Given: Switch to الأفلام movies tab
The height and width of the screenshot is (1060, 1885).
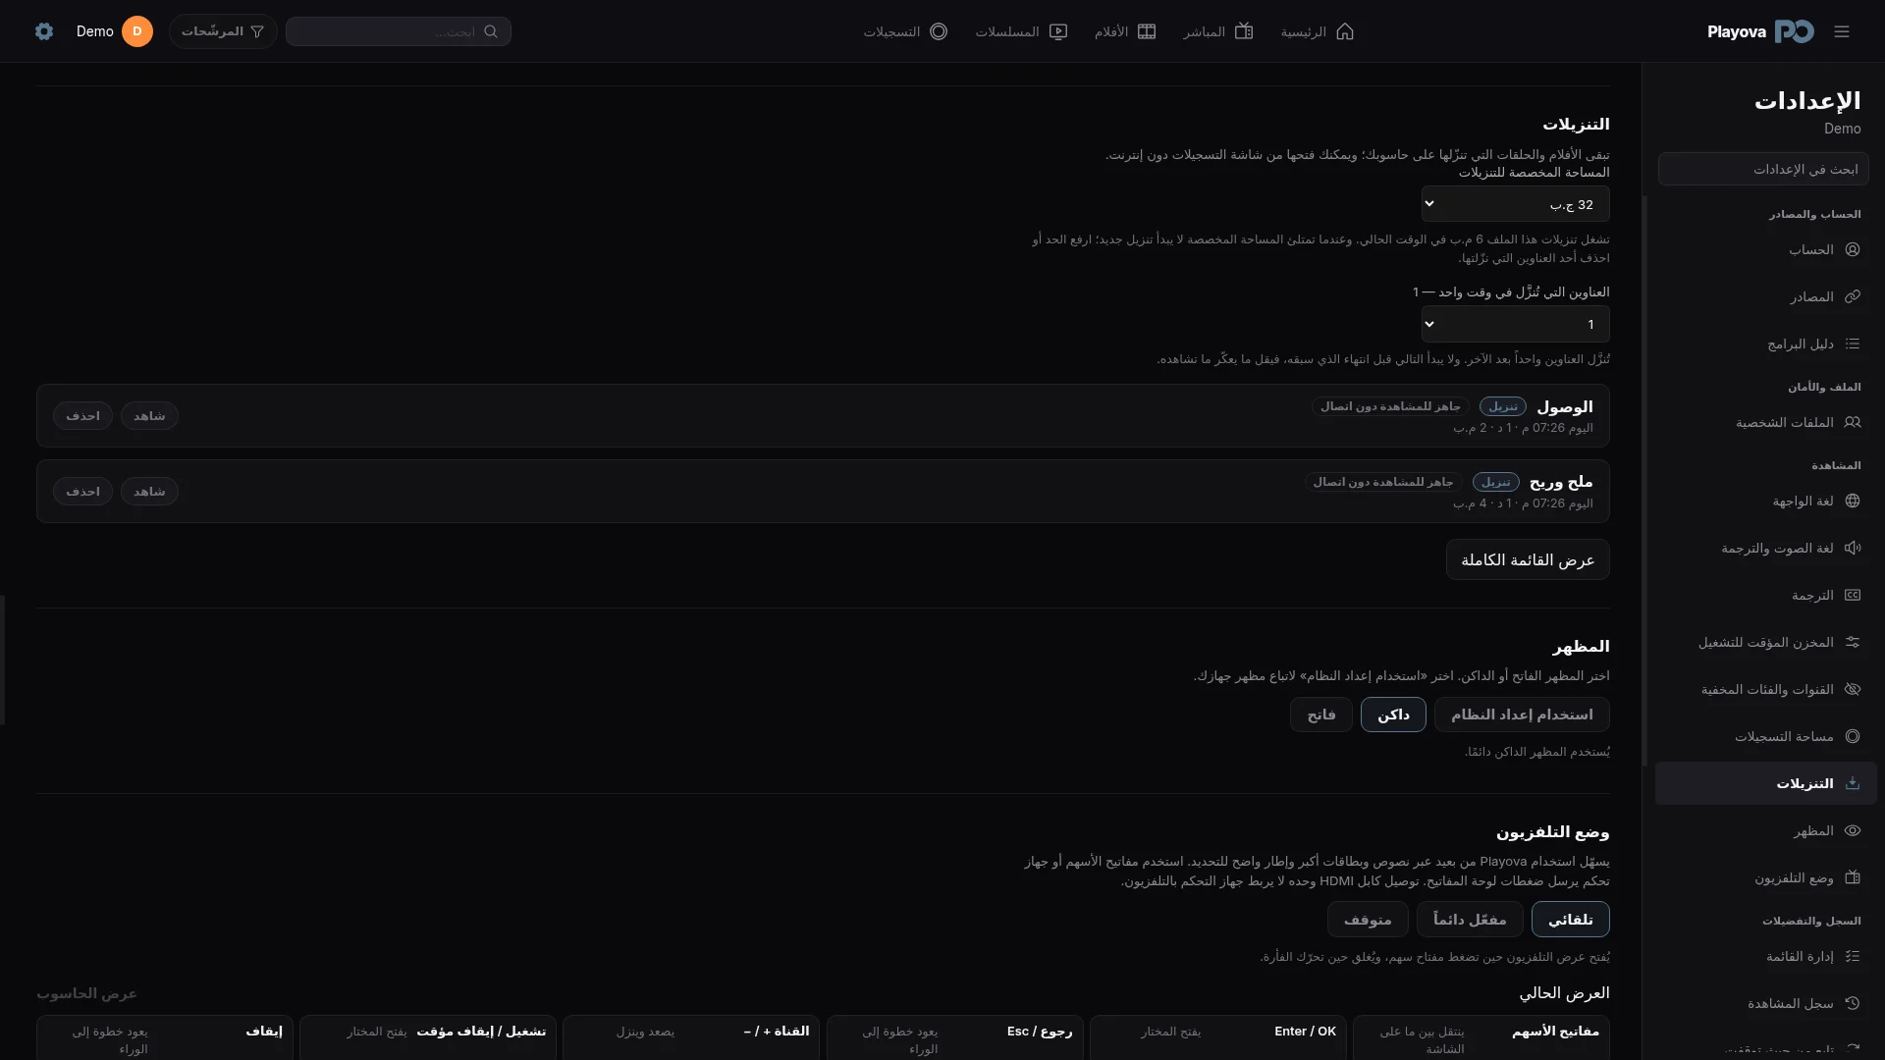Looking at the screenshot, I should 1125,31.
